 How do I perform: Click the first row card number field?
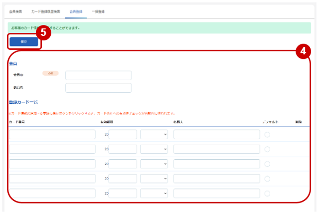pyautogui.click(x=52, y=134)
